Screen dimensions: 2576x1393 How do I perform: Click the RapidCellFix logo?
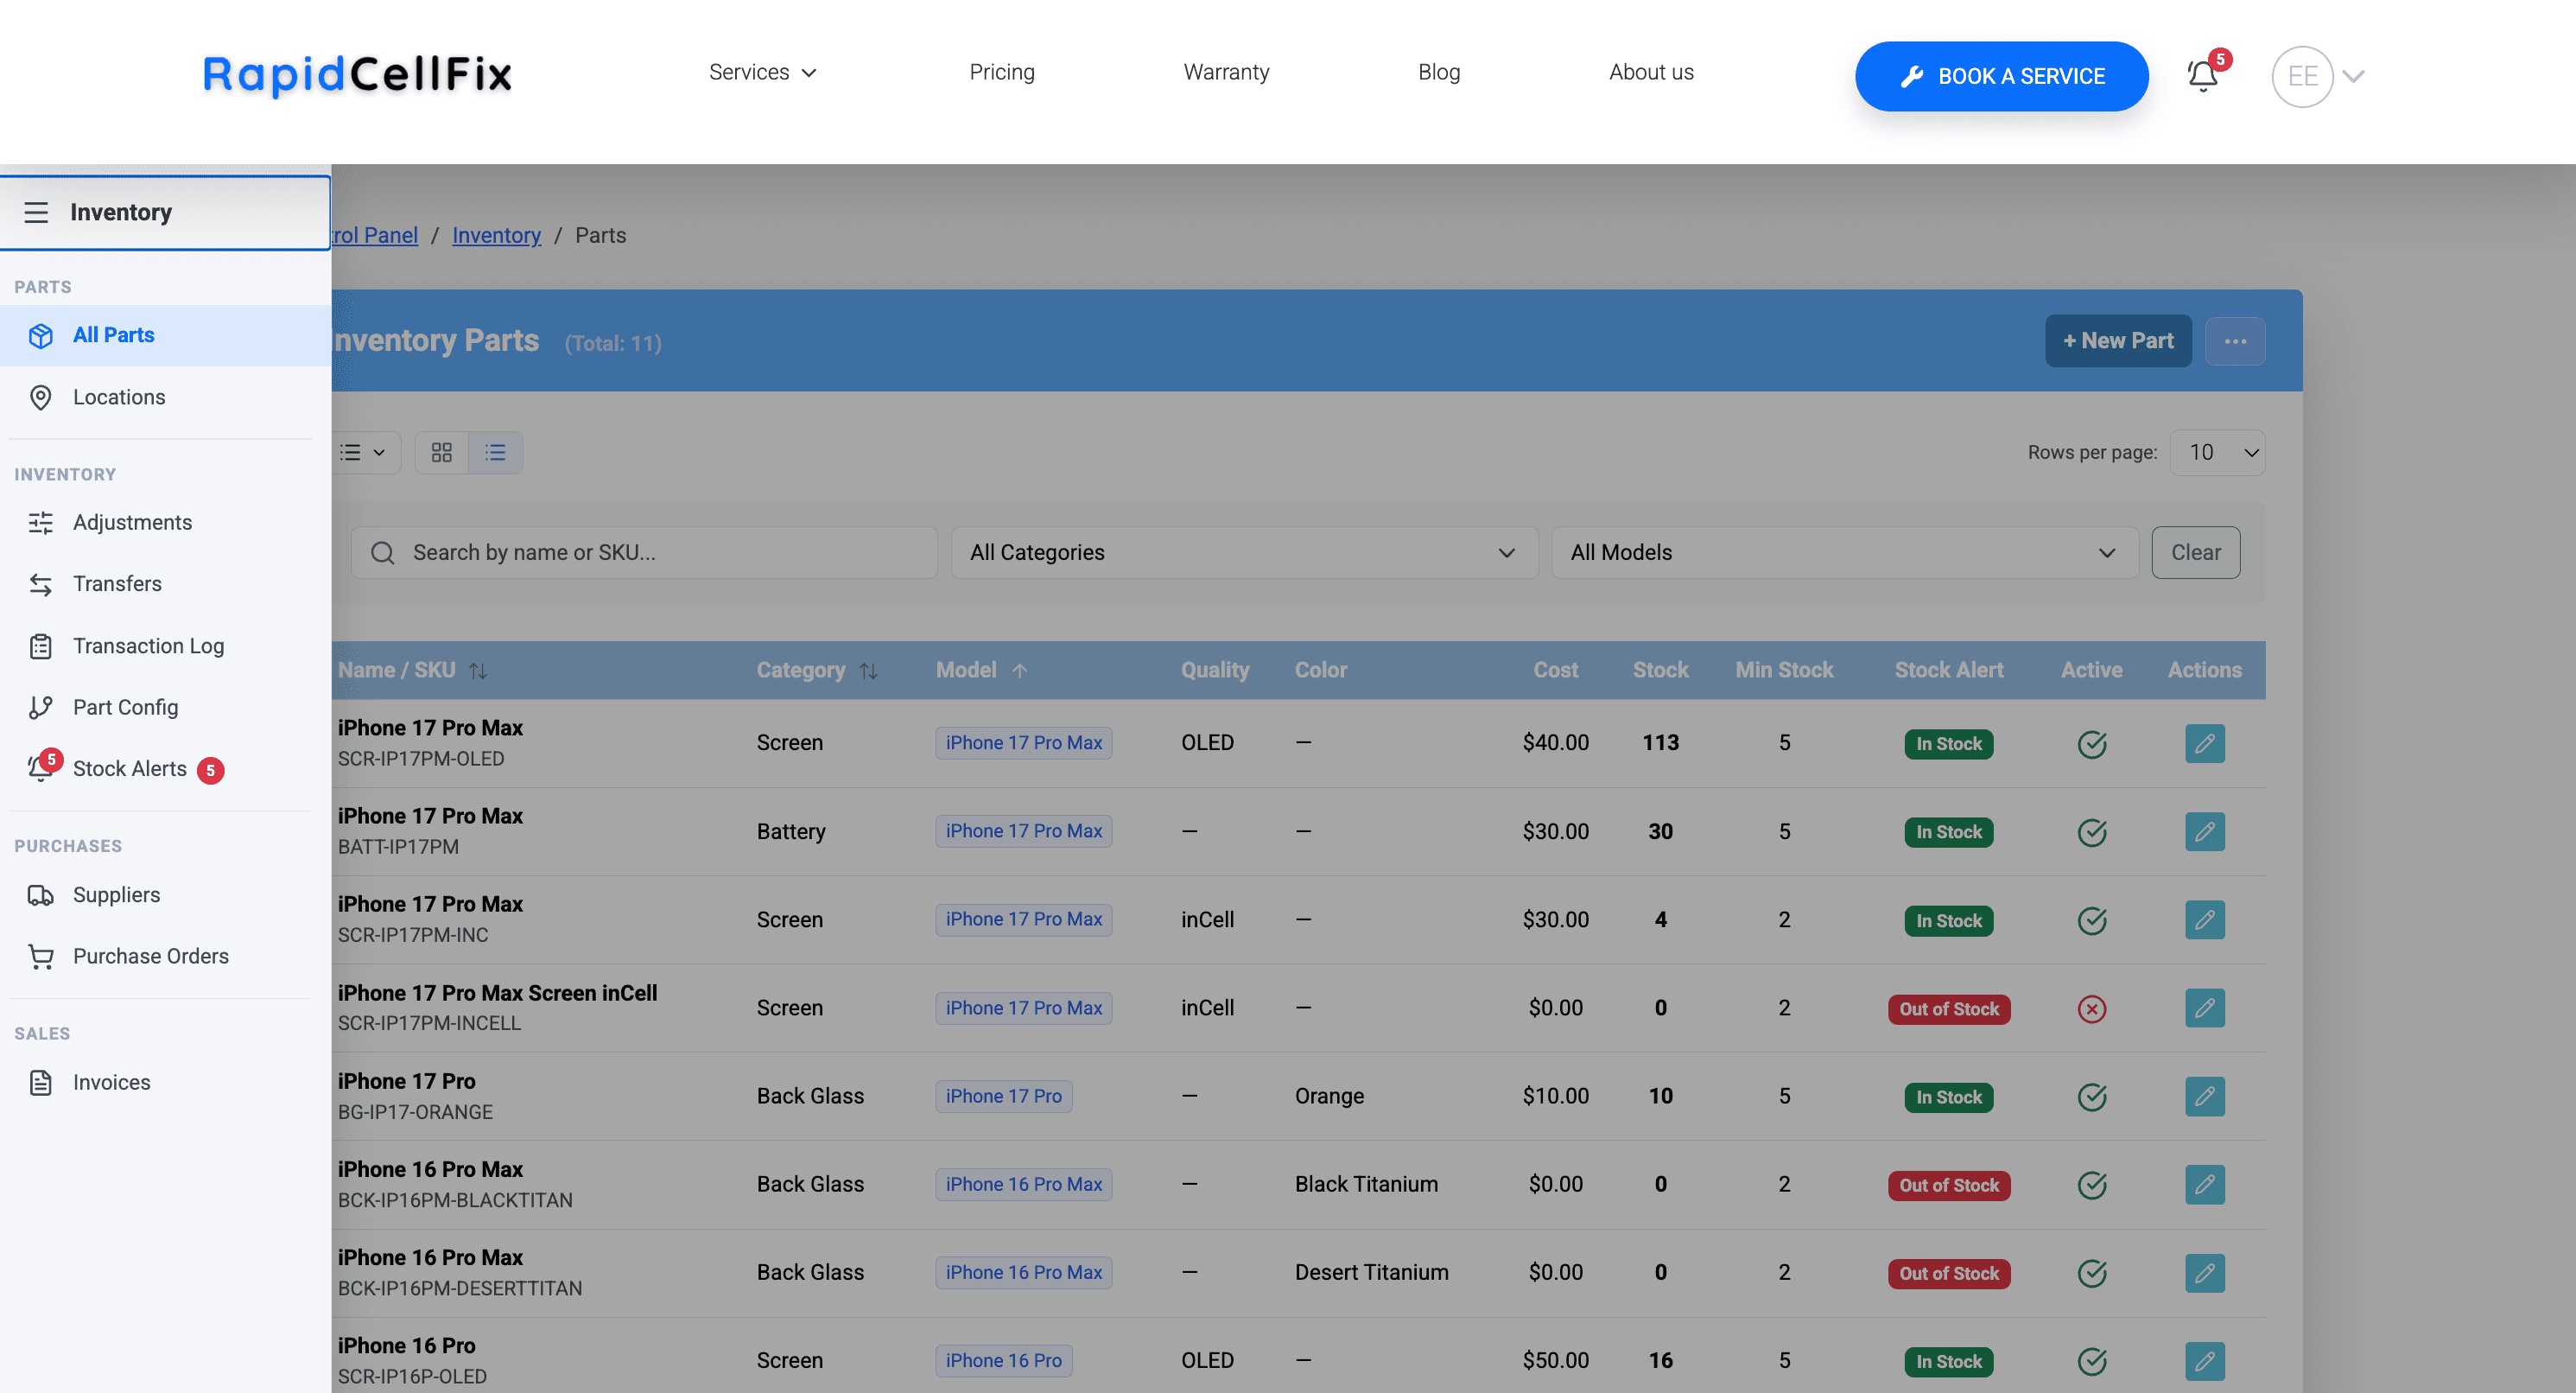coord(357,74)
